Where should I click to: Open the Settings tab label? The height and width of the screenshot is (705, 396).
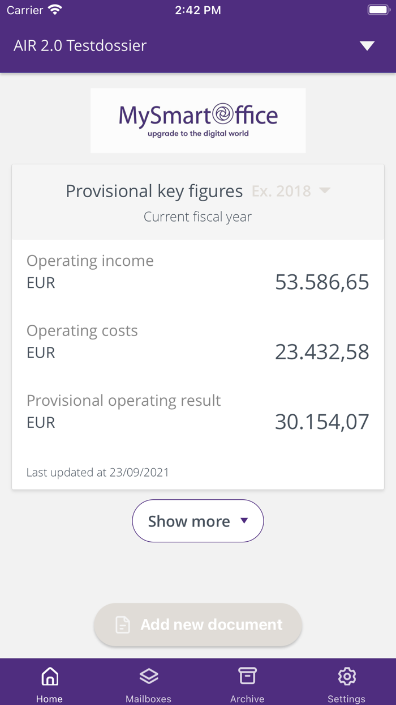(x=346, y=699)
